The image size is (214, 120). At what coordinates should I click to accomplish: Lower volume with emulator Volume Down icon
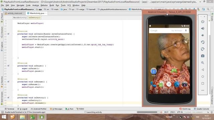tap(203, 35)
